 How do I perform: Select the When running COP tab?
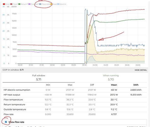pyautogui.click(x=111, y=77)
